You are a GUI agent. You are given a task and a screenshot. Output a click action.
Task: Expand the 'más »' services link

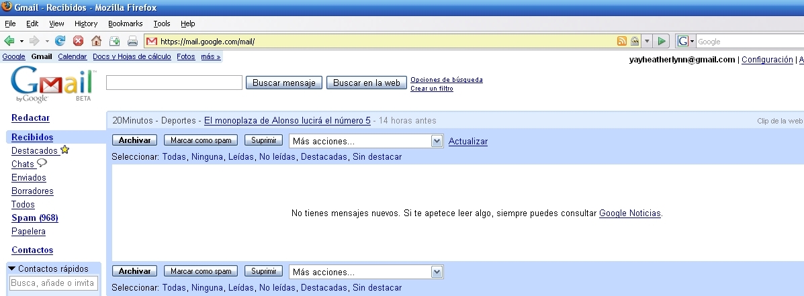211,57
